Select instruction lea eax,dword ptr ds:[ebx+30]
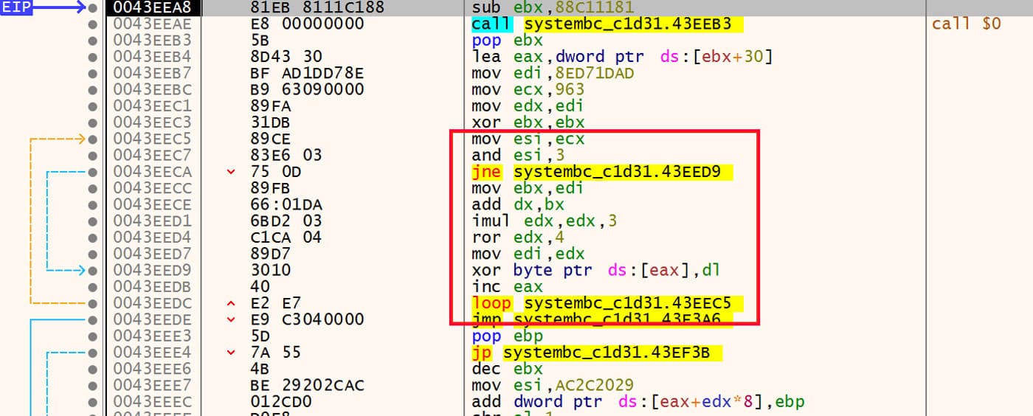Viewport: 1033px width, 416px height. coord(622,57)
